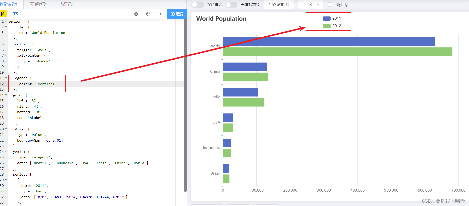The height and width of the screenshot is (206, 469).
Task: Toggle the 2011 legend color swatch
Action: coord(327,18)
